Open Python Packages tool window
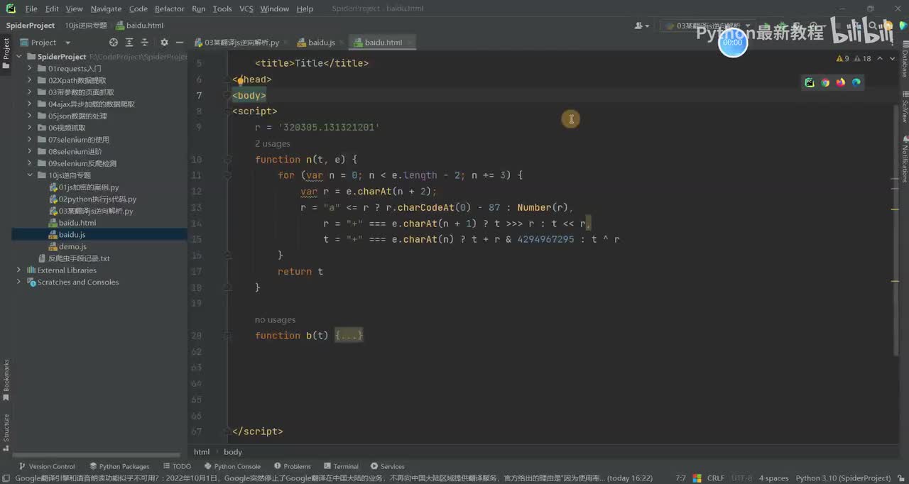The image size is (909, 484). [119, 466]
